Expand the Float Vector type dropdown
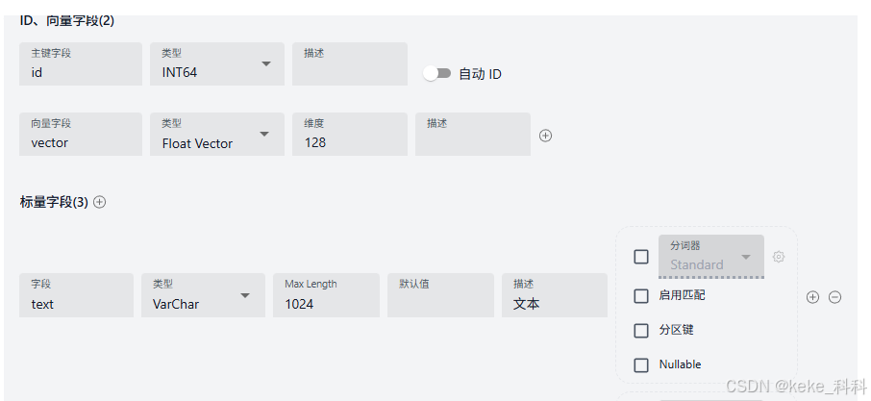 click(217, 135)
